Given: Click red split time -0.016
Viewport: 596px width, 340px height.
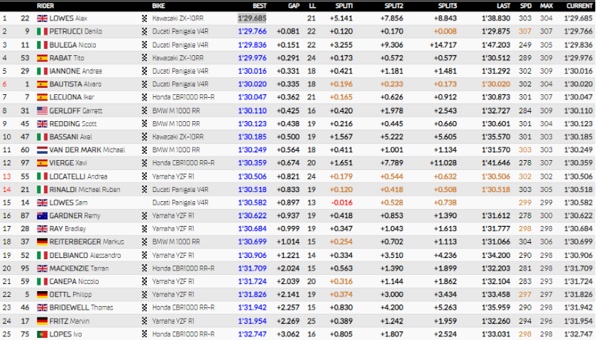Looking at the screenshot, I should (x=342, y=203).
